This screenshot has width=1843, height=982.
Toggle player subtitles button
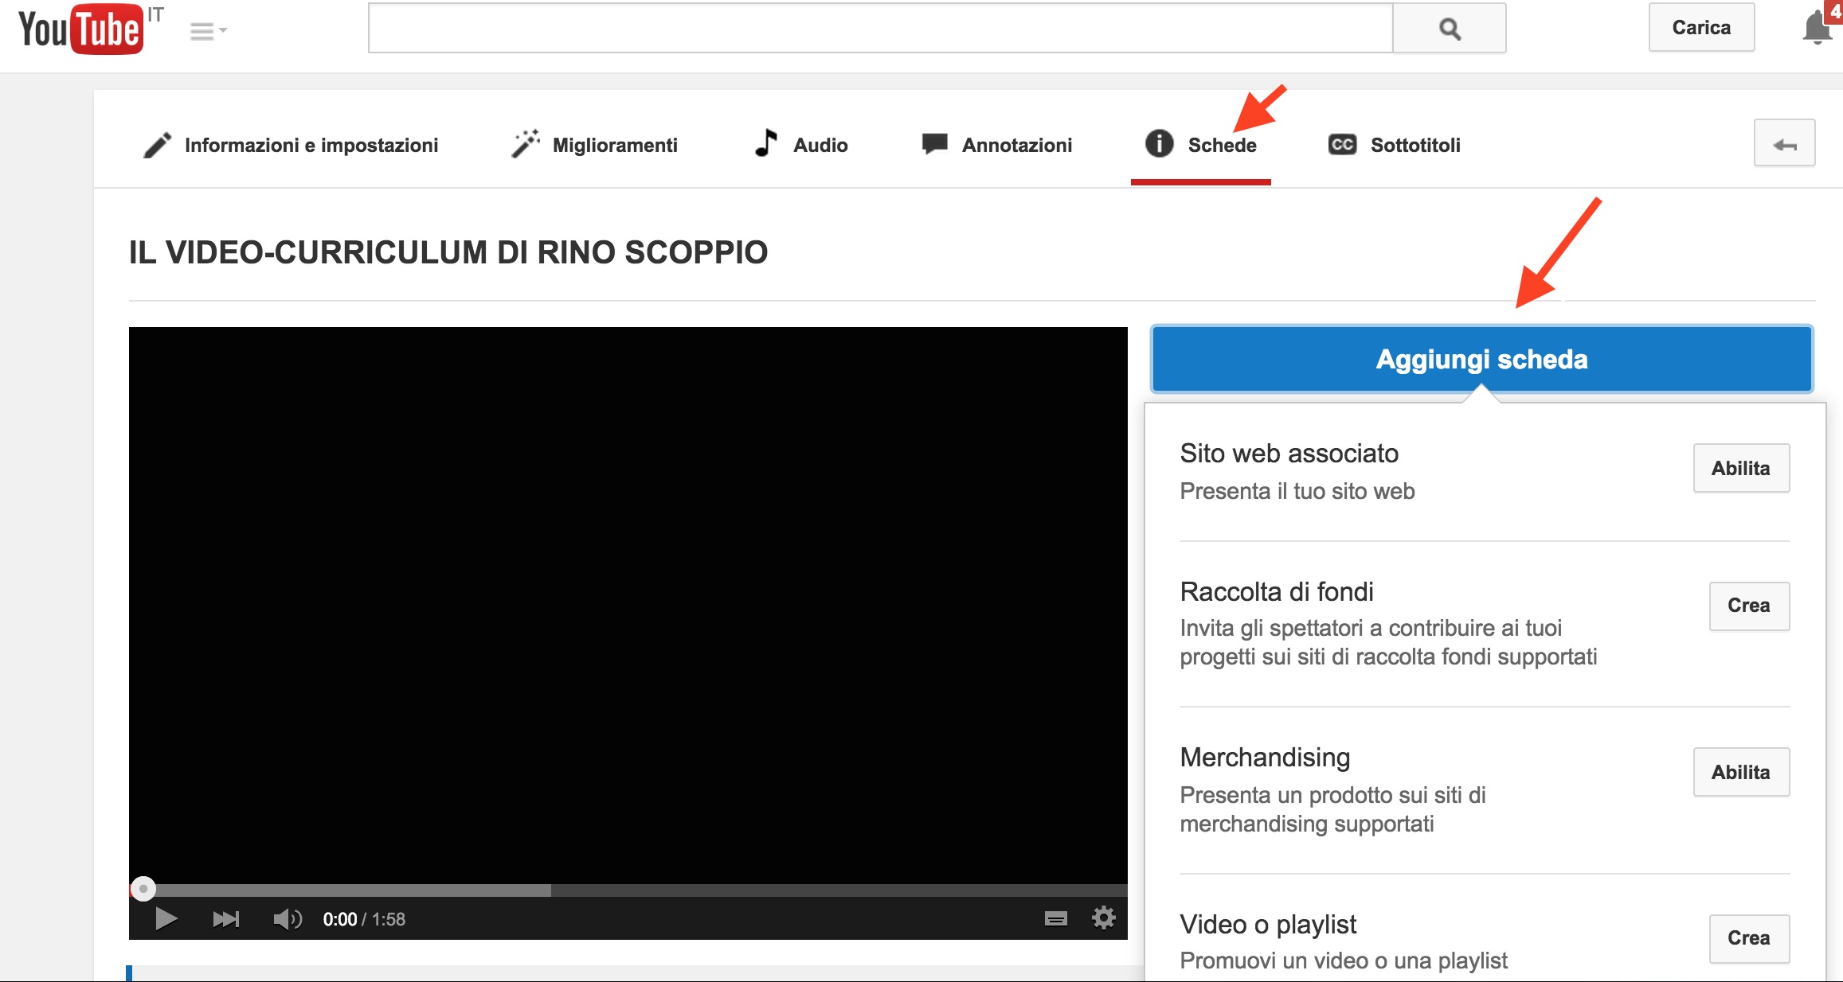point(1055,919)
